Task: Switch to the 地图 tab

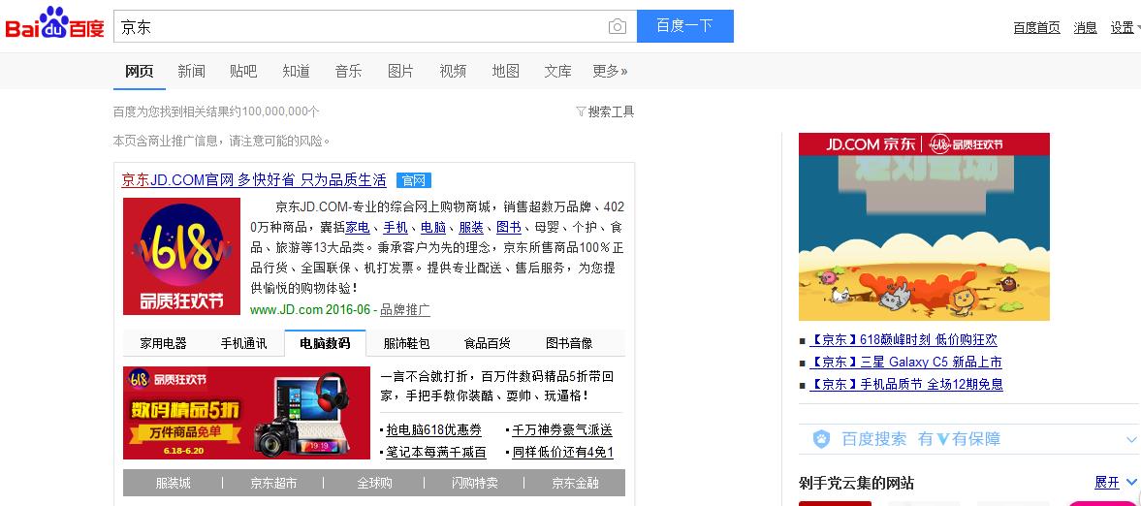Action: click(x=506, y=71)
